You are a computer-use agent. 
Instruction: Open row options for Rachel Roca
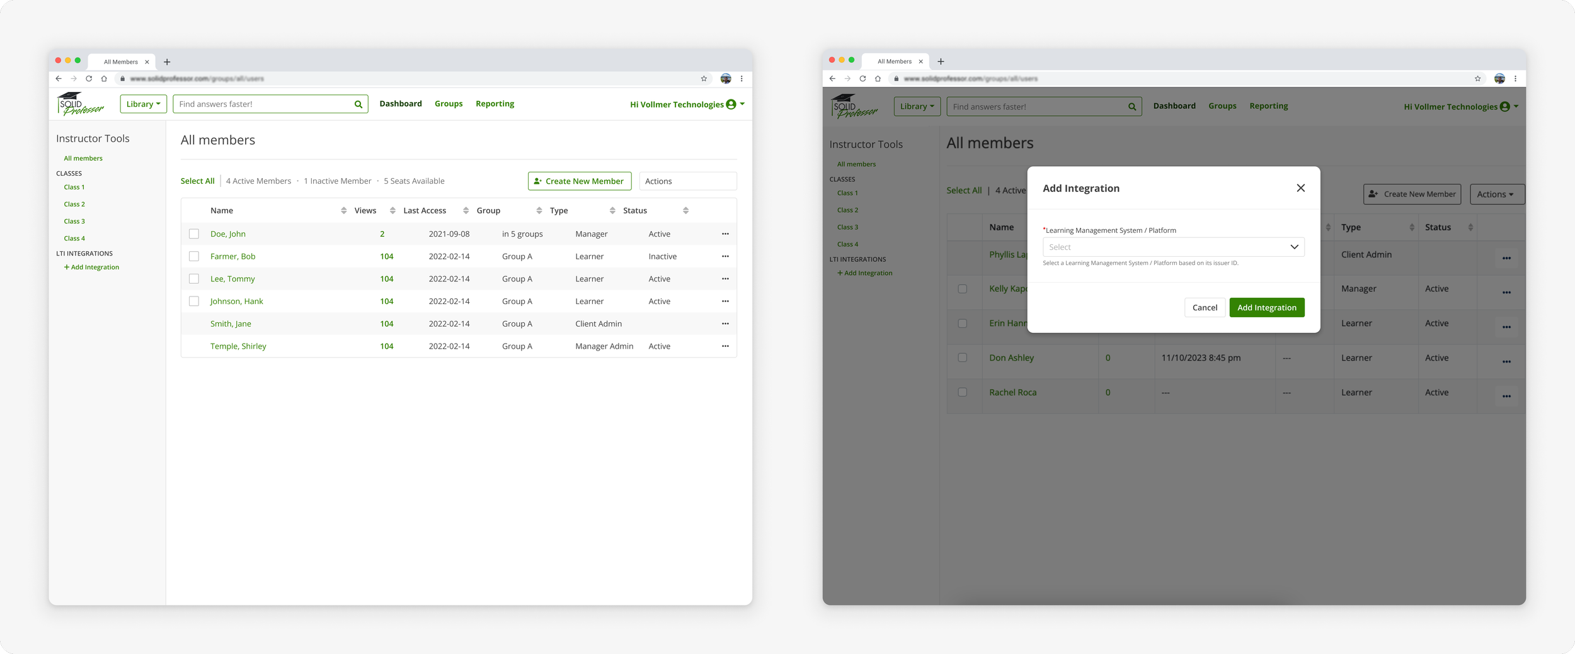[x=1506, y=396]
